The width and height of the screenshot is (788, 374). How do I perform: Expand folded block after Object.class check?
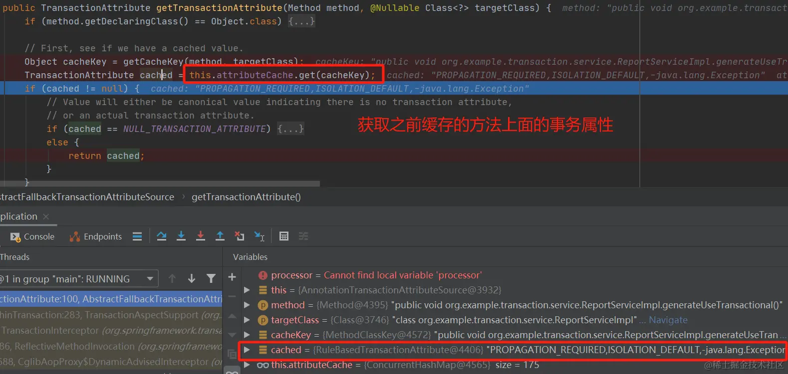click(x=301, y=21)
